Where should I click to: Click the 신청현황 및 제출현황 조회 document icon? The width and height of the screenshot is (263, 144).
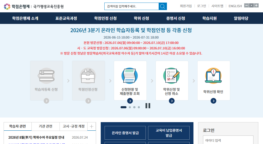(130, 76)
